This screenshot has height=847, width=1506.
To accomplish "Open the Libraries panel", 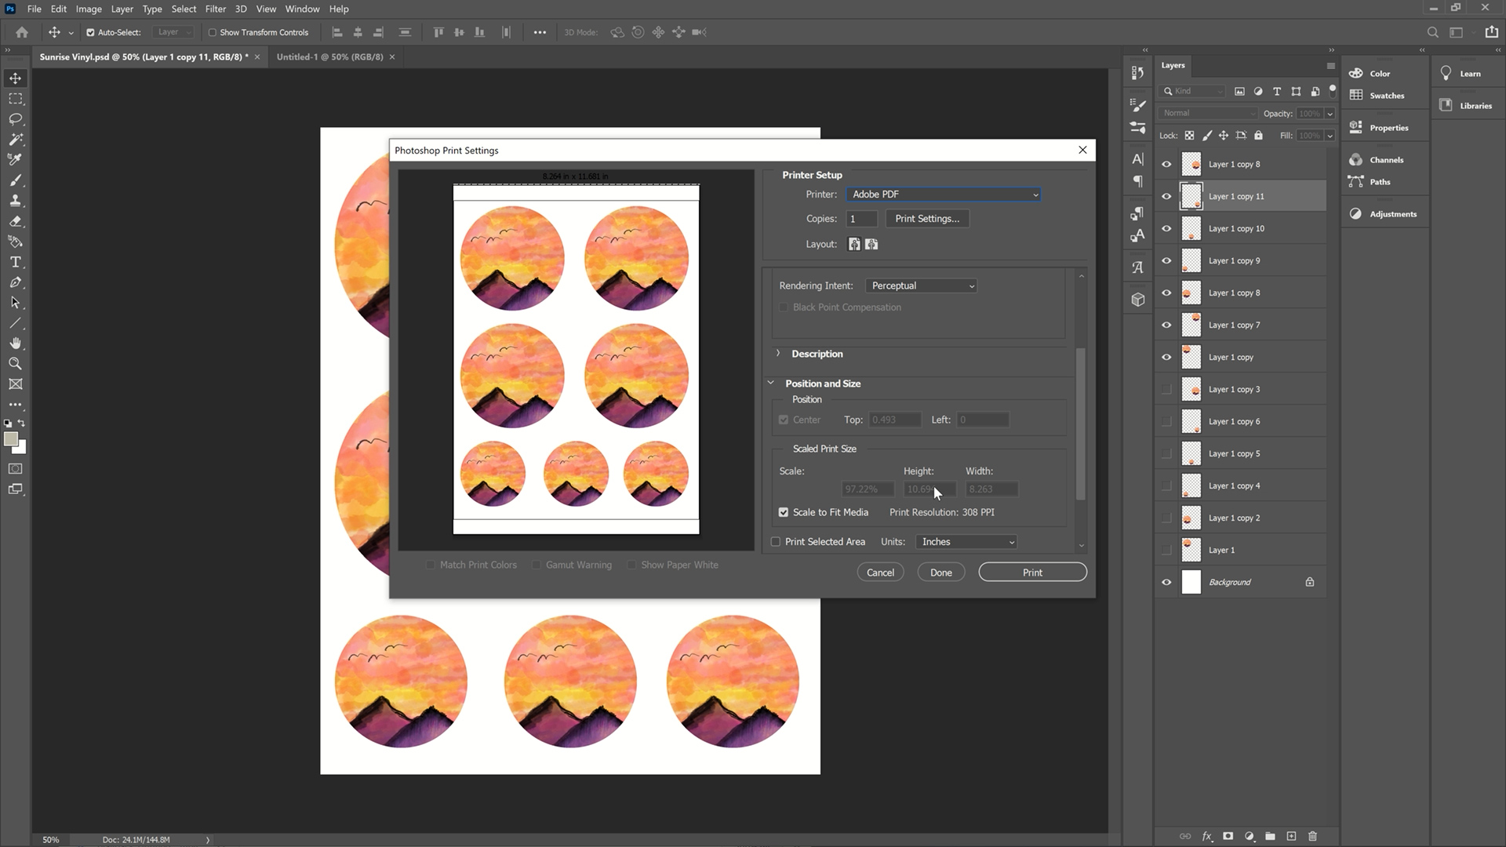I will click(x=1475, y=105).
